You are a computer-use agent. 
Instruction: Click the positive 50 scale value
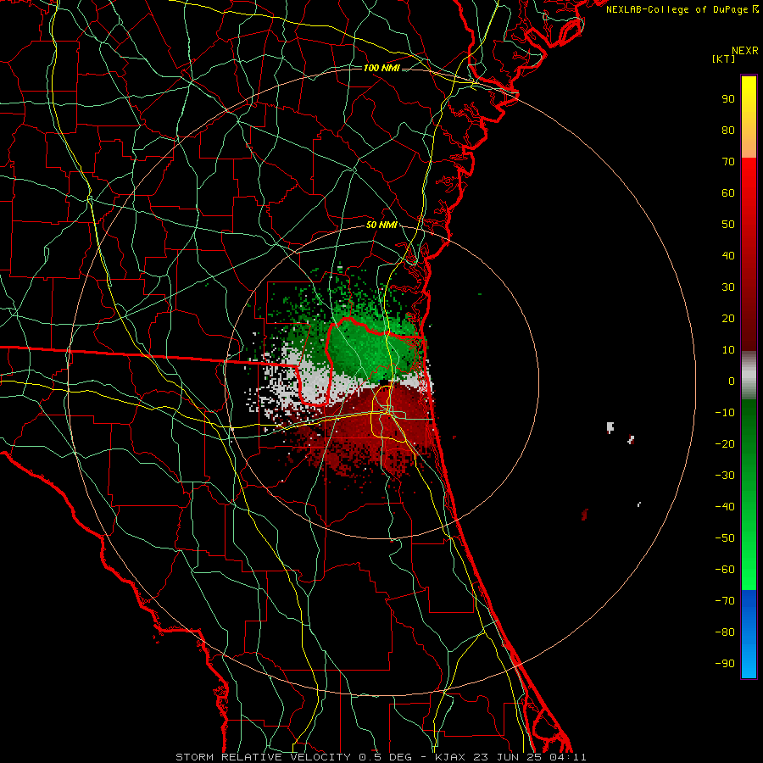tap(728, 225)
